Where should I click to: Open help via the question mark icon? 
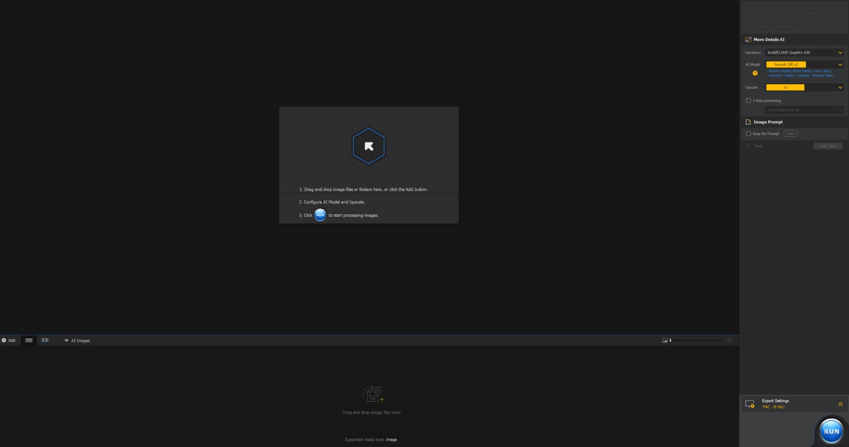(755, 73)
